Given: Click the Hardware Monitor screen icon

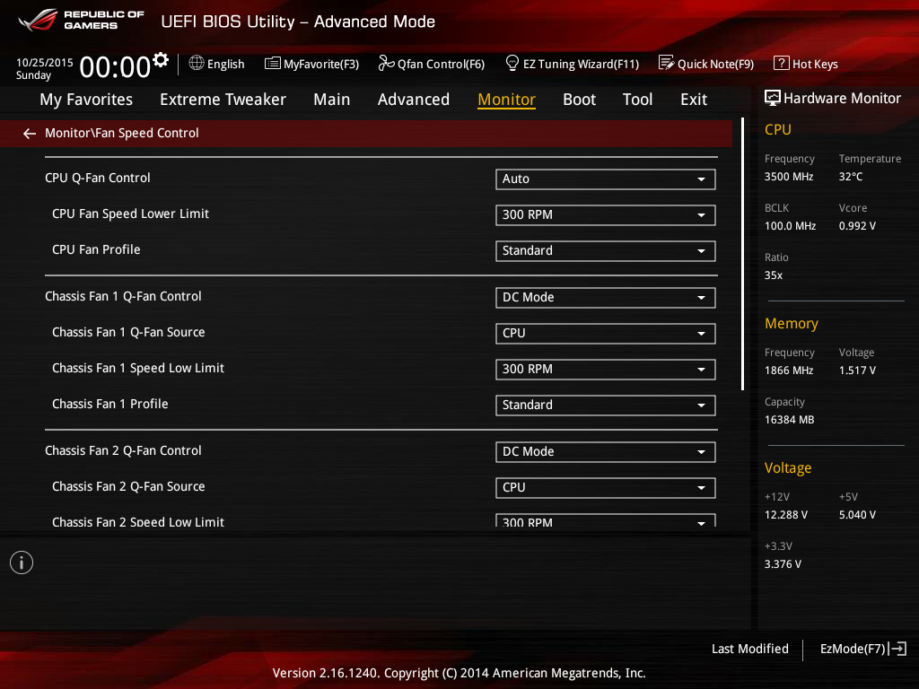Looking at the screenshot, I should coord(773,99).
